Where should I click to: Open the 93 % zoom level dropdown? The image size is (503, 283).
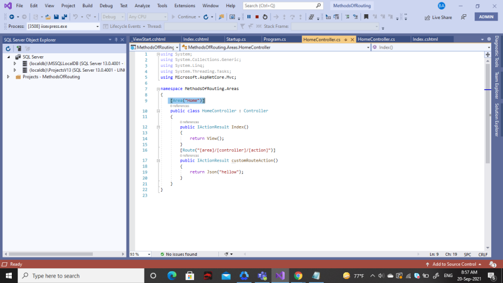click(x=150, y=254)
